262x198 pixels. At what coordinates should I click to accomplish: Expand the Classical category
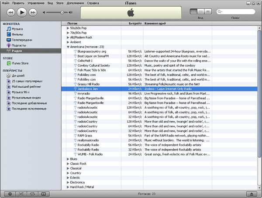click(x=68, y=168)
